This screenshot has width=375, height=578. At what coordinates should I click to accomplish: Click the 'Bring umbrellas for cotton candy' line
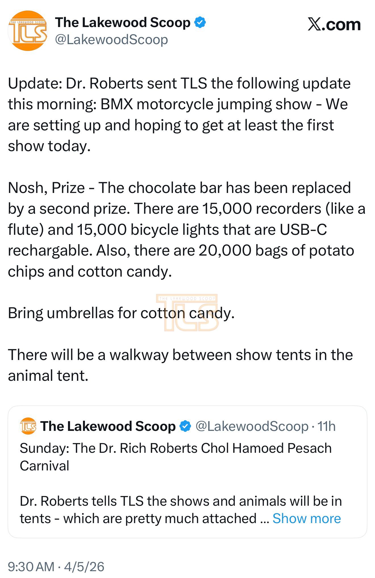click(x=121, y=313)
